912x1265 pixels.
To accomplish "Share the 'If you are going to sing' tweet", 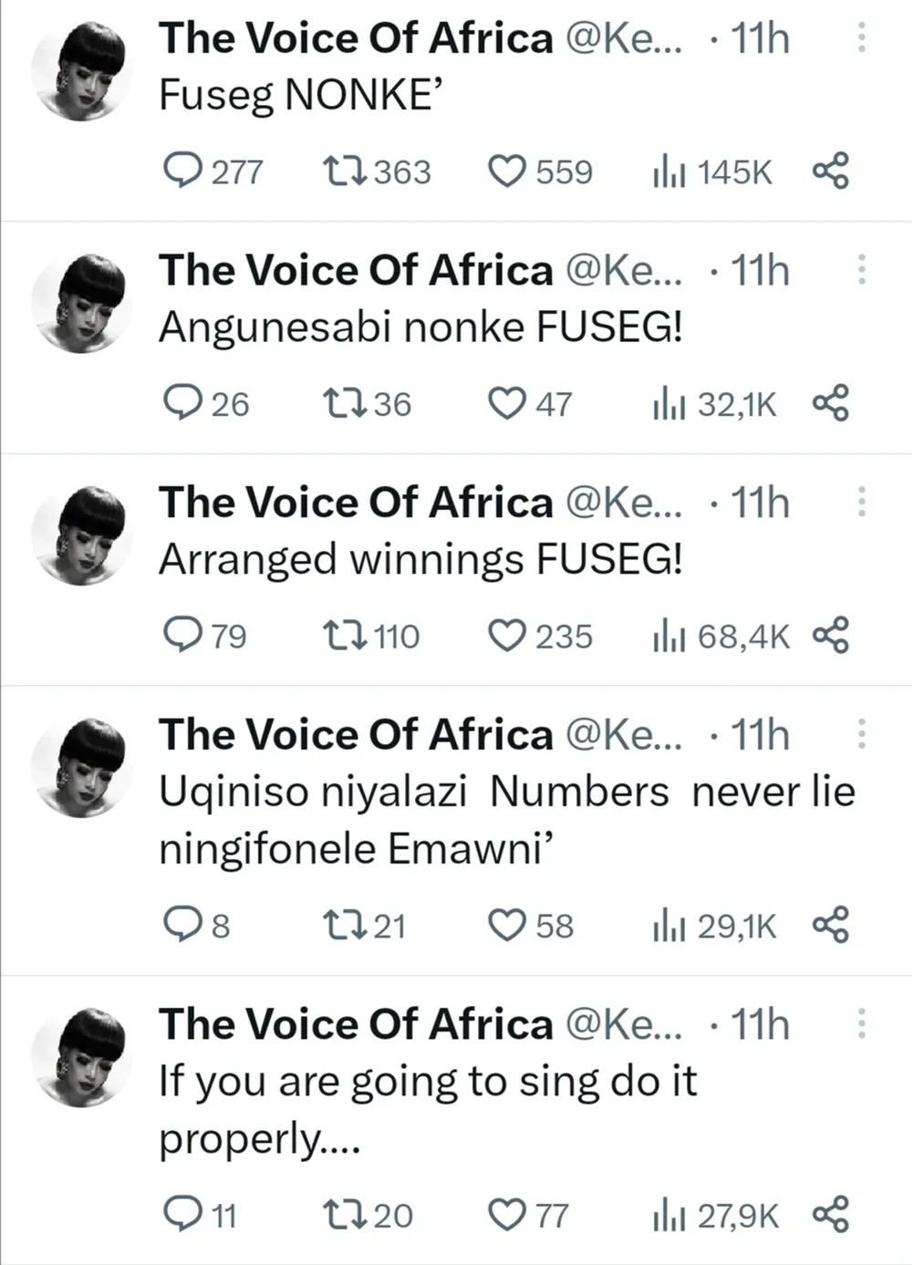I will (x=830, y=1215).
